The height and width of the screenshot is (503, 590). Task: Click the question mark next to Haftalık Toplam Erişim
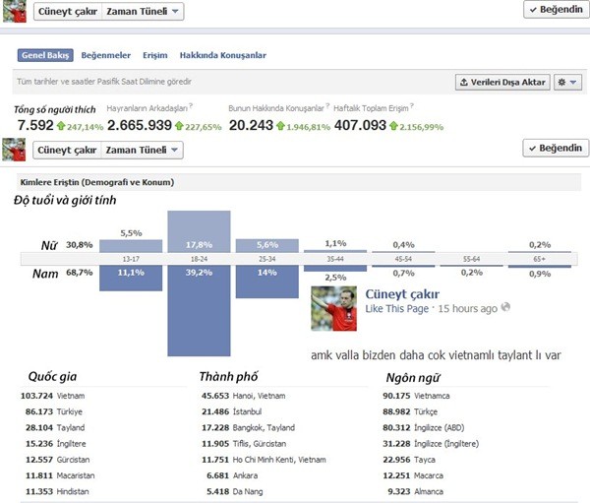(x=412, y=106)
